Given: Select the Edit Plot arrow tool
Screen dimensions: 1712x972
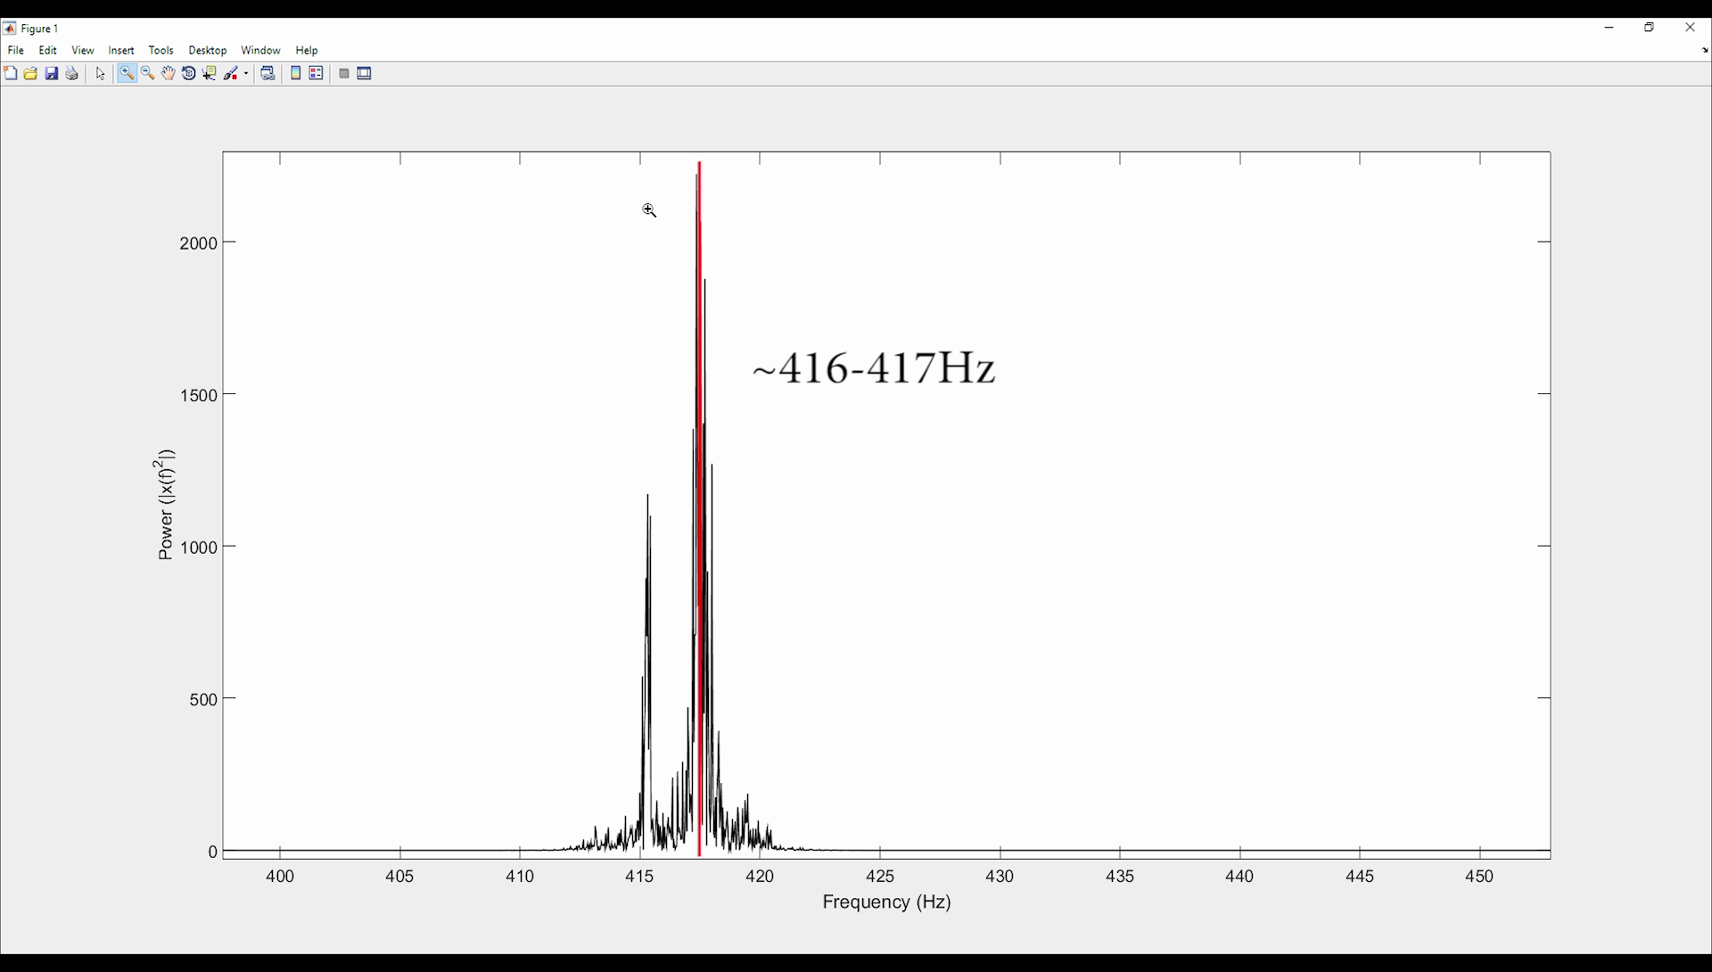Looking at the screenshot, I should pyautogui.click(x=101, y=74).
